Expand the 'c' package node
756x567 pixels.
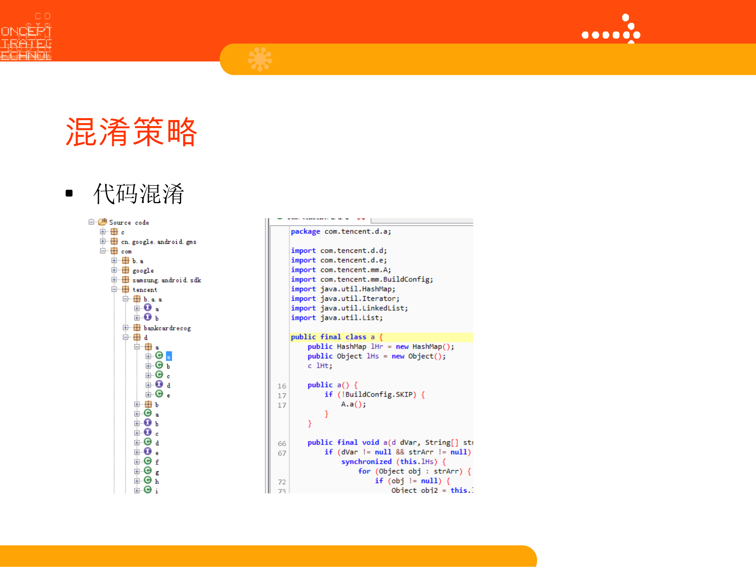(102, 231)
